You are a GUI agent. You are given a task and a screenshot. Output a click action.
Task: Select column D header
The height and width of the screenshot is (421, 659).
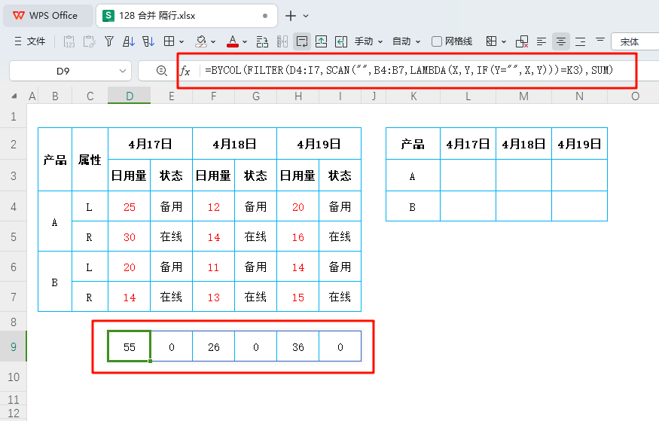tap(130, 96)
